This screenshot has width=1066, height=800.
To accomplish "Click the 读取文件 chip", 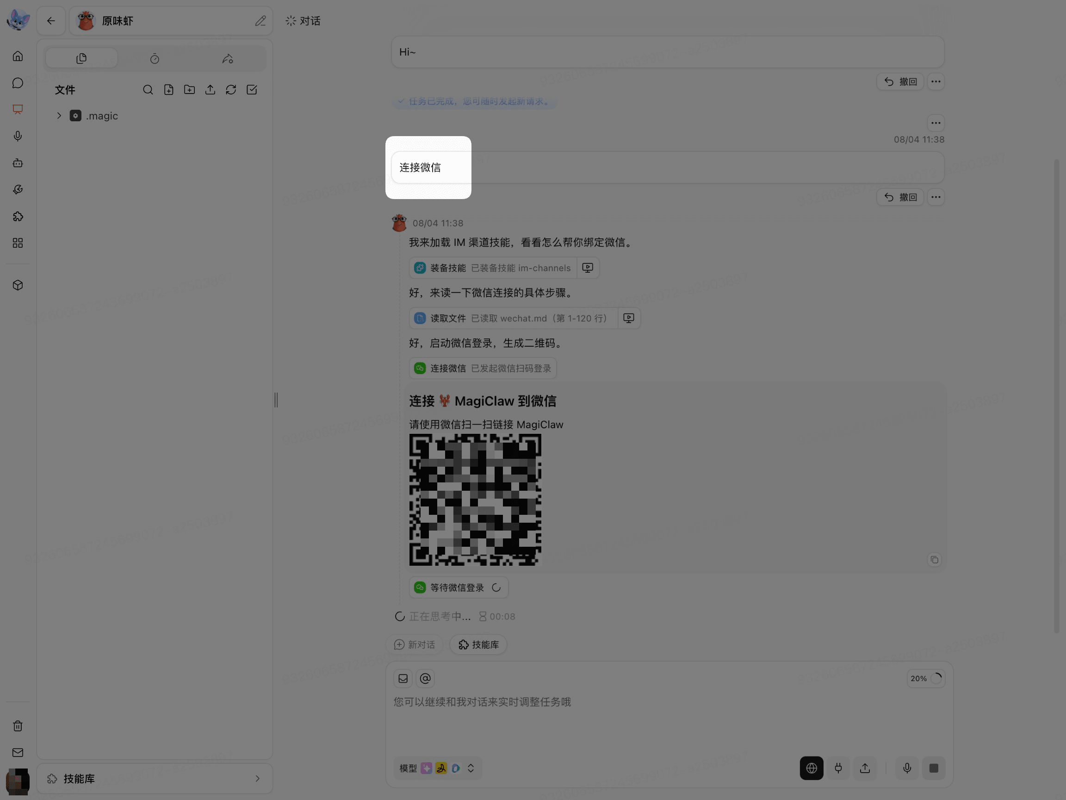I will click(513, 318).
